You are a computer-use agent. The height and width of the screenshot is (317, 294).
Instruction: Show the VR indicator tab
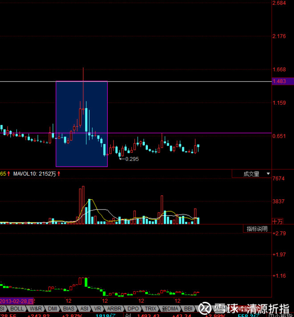tap(97, 309)
